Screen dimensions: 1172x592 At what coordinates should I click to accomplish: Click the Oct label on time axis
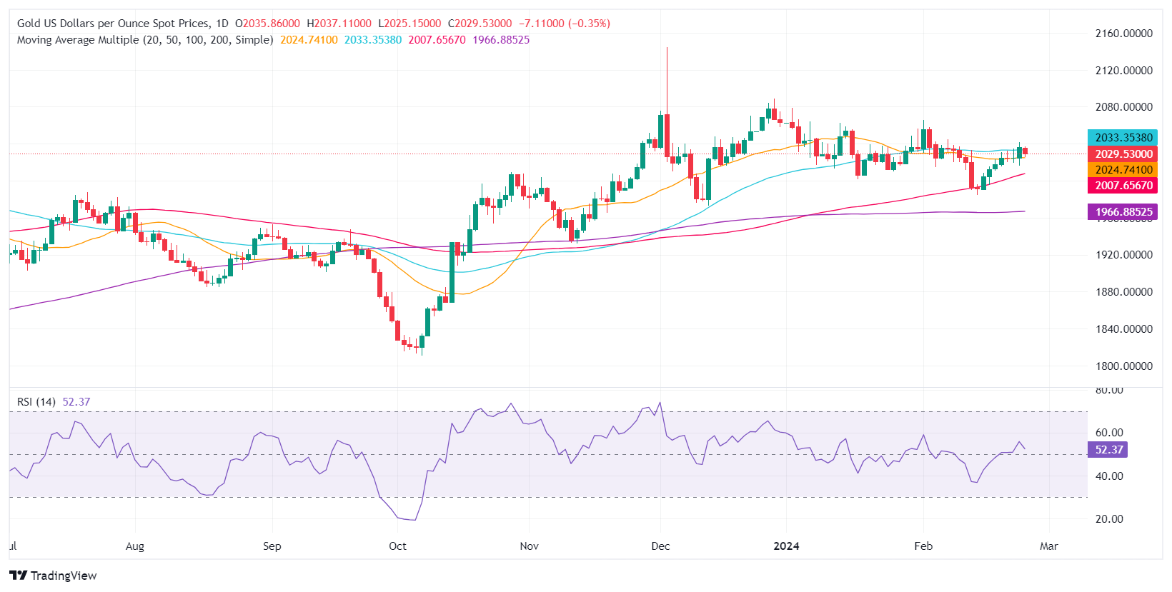pos(397,546)
